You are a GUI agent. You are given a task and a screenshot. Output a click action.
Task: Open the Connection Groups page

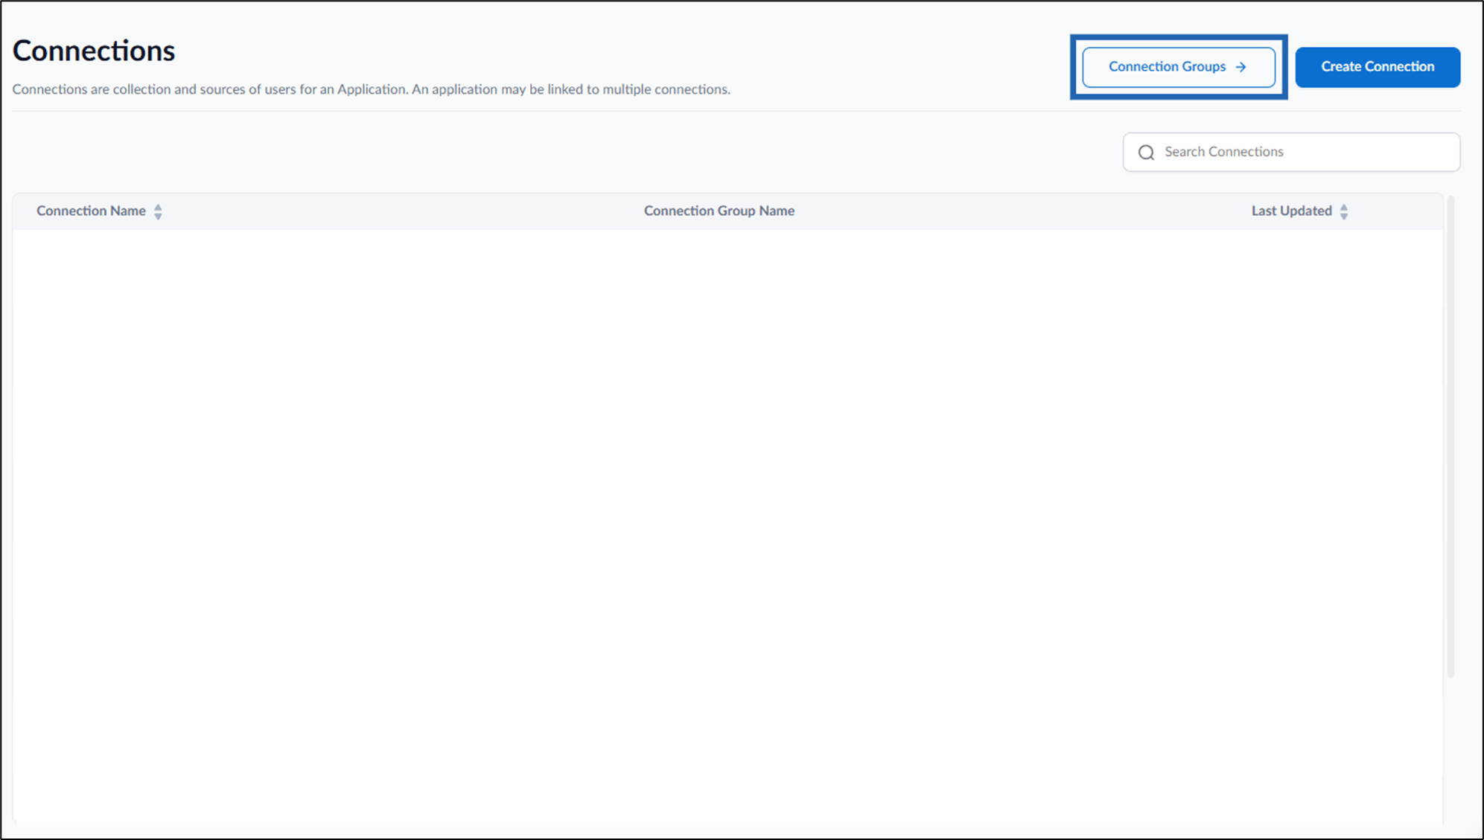tap(1178, 67)
